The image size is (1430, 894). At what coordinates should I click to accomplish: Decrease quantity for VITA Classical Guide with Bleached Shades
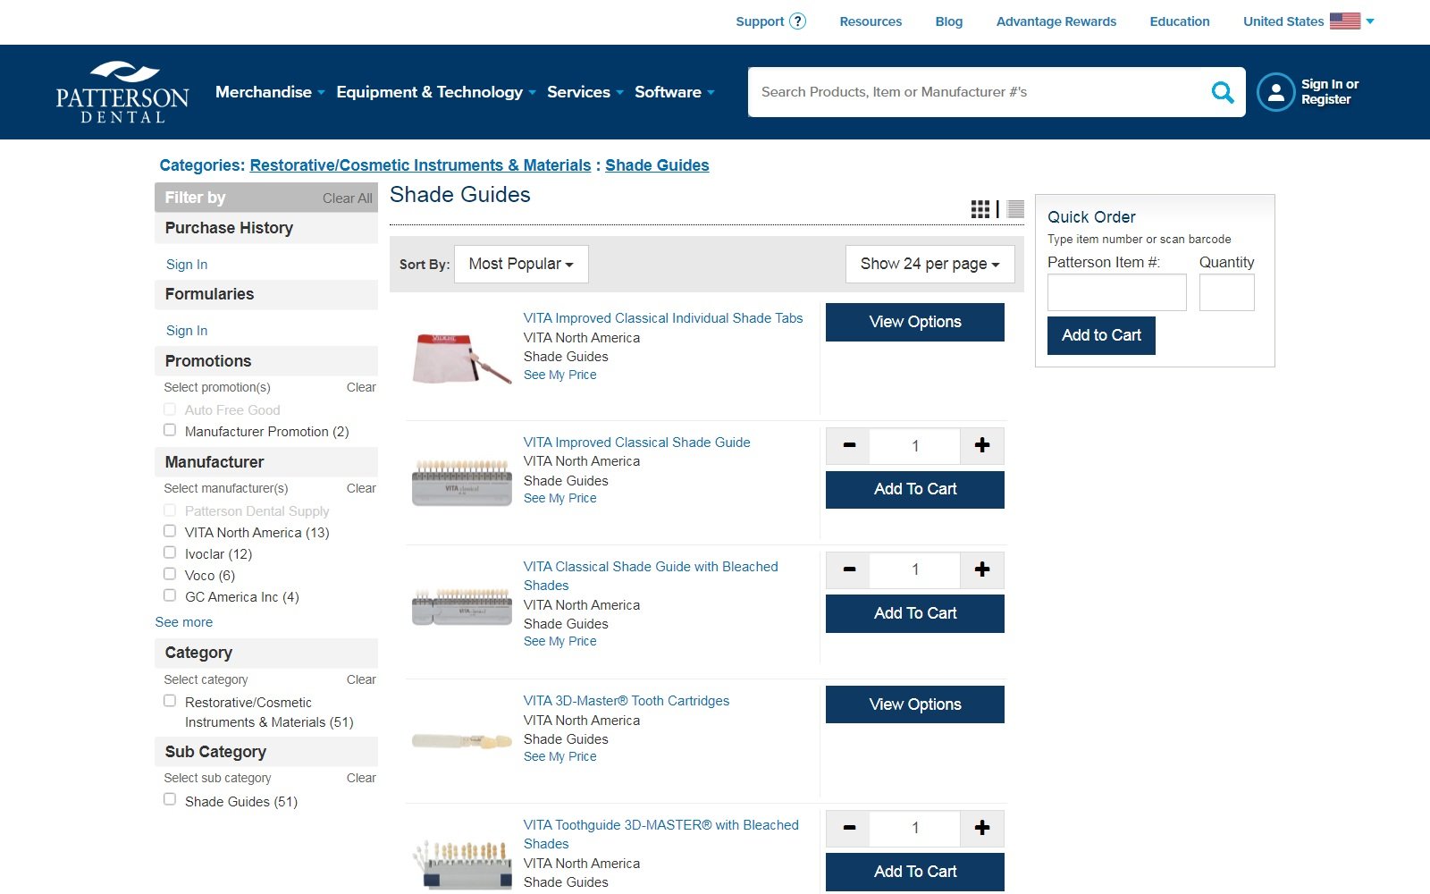coord(849,569)
